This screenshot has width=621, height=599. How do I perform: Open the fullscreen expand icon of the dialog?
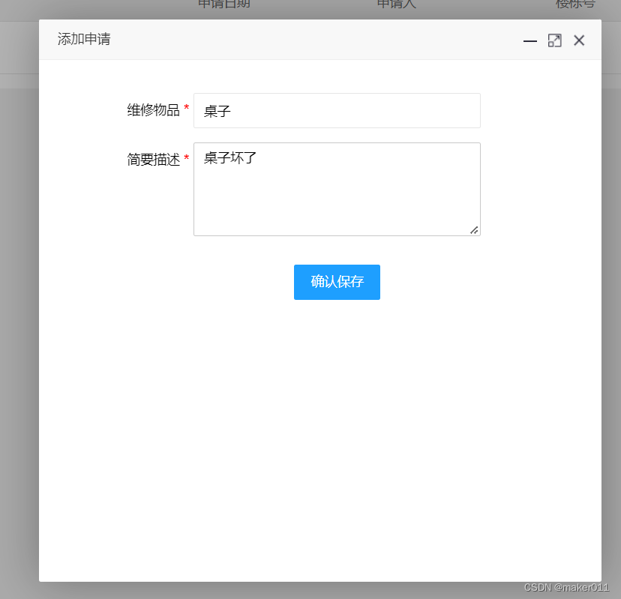coord(555,41)
